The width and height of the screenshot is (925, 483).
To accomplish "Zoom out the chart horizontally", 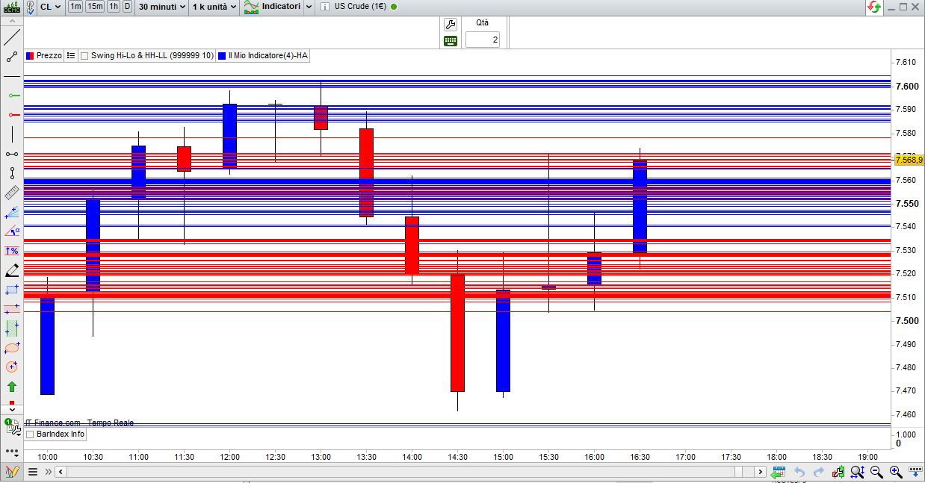I will (876, 472).
